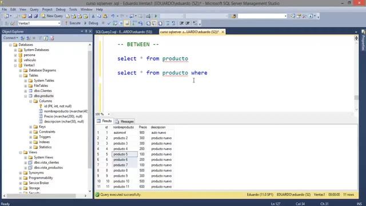
Task: Open the File menu
Action: click(4, 9)
